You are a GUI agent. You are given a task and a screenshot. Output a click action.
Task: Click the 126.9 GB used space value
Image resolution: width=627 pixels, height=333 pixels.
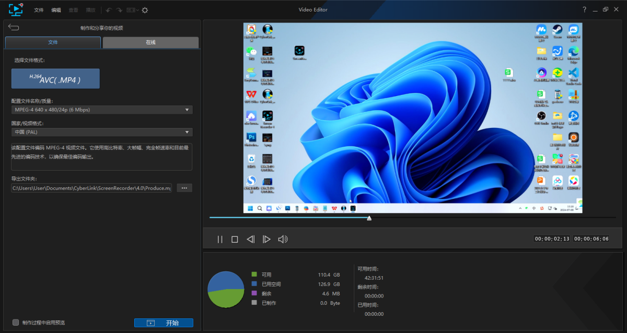329,284
